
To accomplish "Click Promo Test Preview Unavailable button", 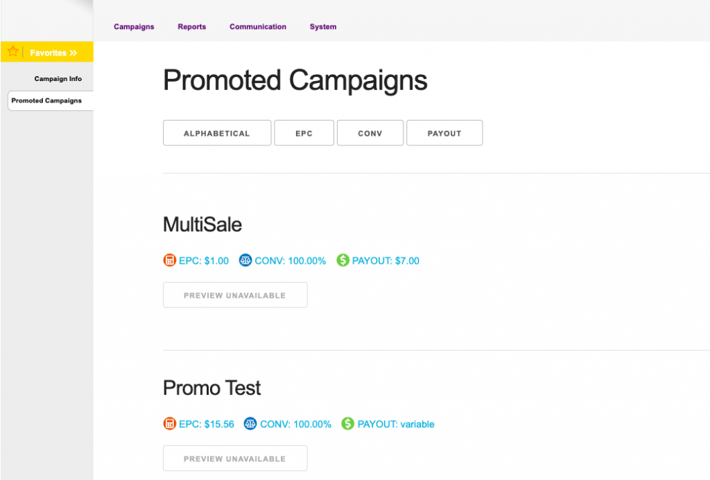I will [235, 459].
